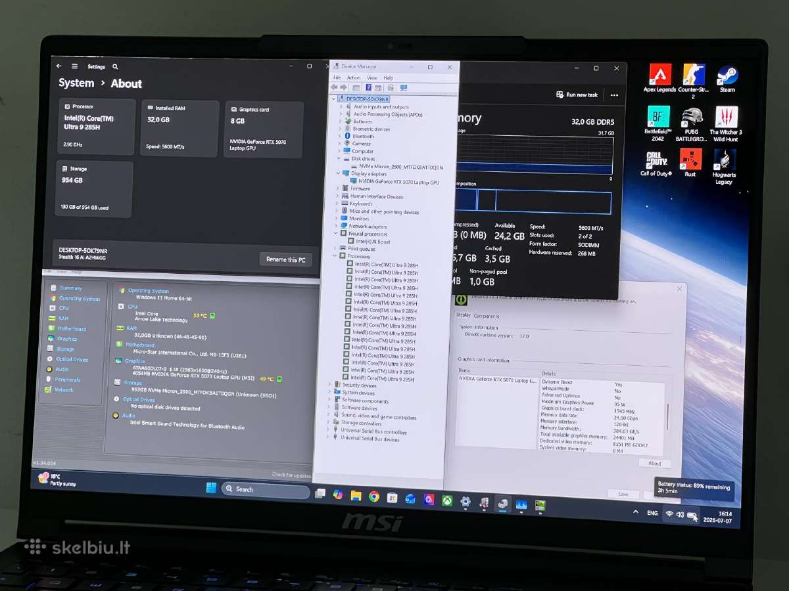Click the About button in NVIDIA System Information
The width and height of the screenshot is (789, 591).
point(654,463)
